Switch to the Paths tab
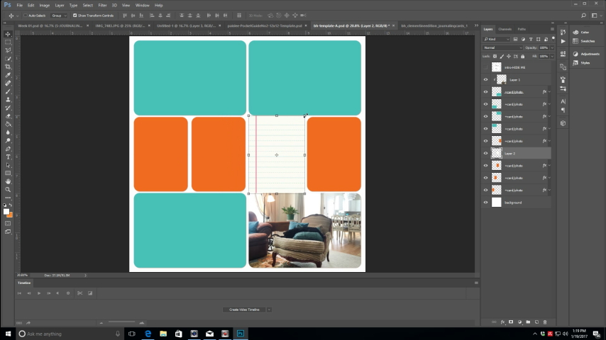606x340 pixels. [x=522, y=29]
